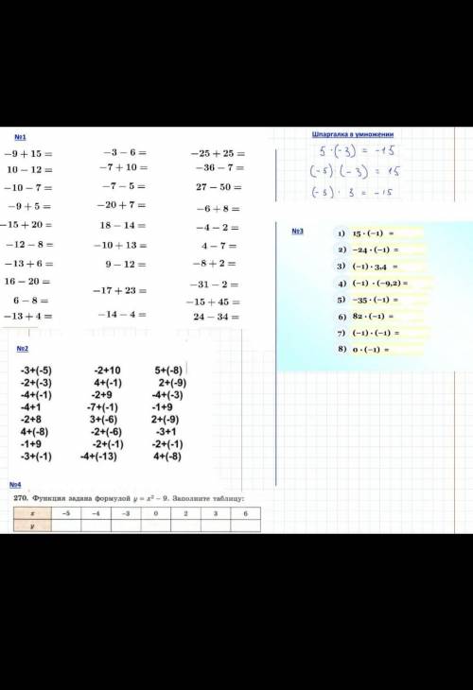This screenshot has height=690, width=473.
Task: Select the empty y cell under x = 0
Action: tap(156, 526)
